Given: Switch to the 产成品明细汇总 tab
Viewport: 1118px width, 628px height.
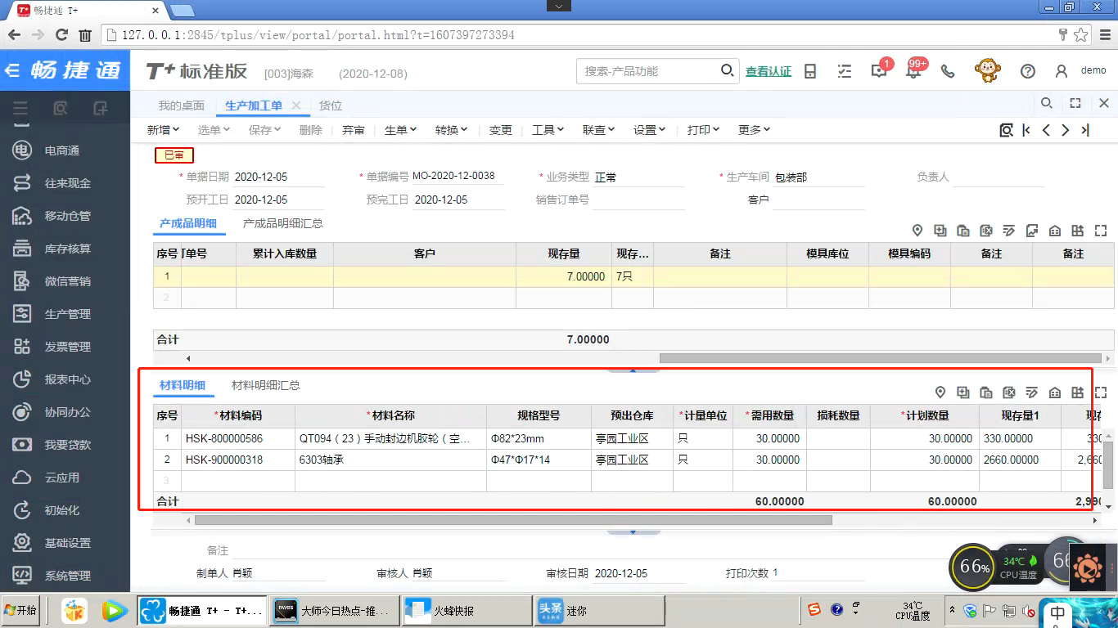Looking at the screenshot, I should (283, 223).
